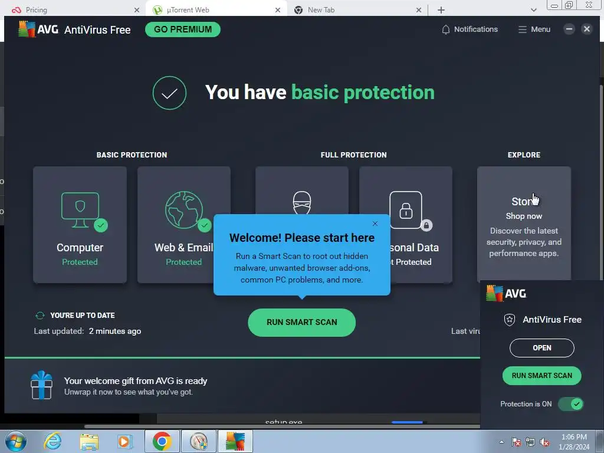The height and width of the screenshot is (453, 604).
Task: Click the FULL PROTECTION heading
Action: click(x=354, y=155)
